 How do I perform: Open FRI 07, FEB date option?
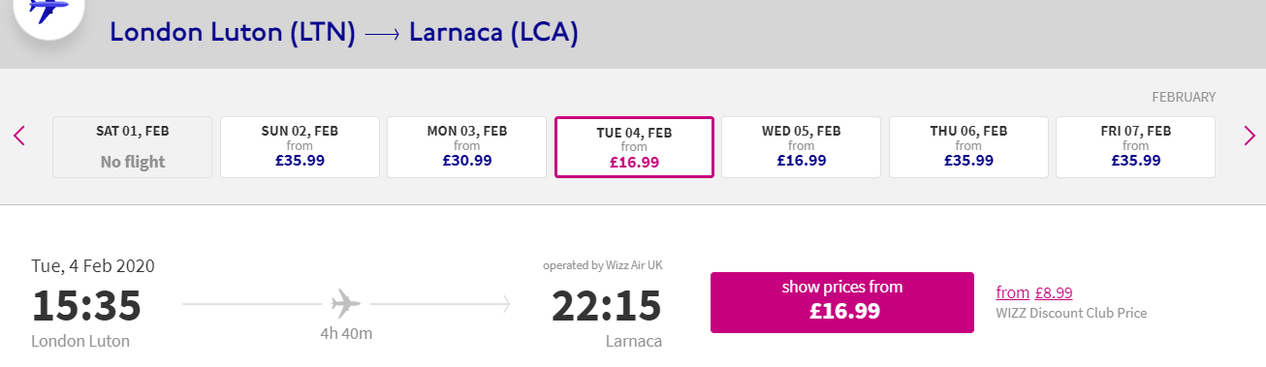pos(1136,147)
